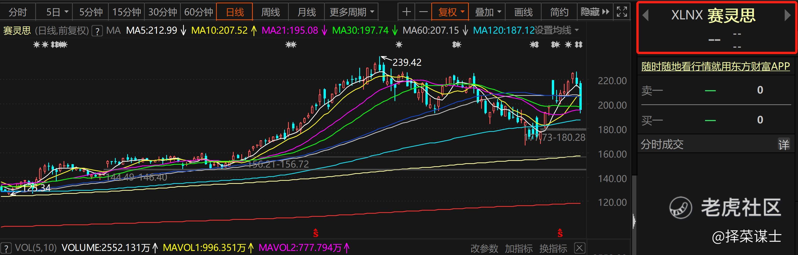Viewport: 798px width, 255px height.
Task: Click the XLNX 赛灵思 stock title
Action: [713, 15]
